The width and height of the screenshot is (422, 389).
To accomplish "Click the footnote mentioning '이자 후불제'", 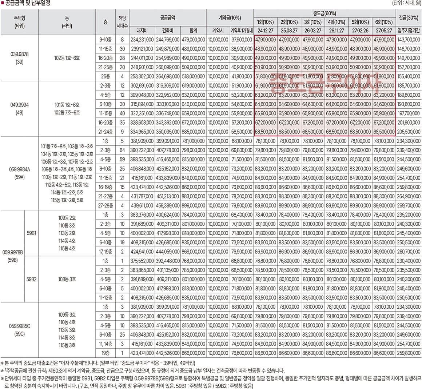I will pos(98,363).
